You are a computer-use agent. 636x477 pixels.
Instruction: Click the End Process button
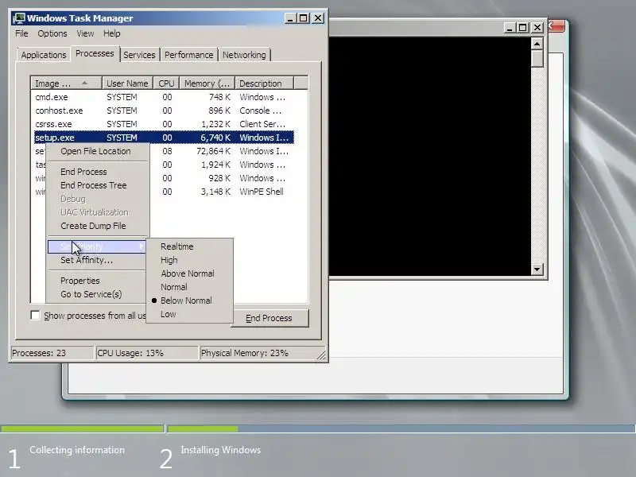(270, 318)
